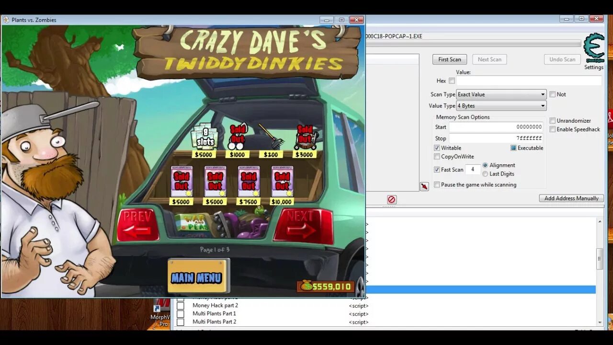Select the Multi Plants Part 1 row text
Screen dimensions: 613x345
tap(214, 313)
